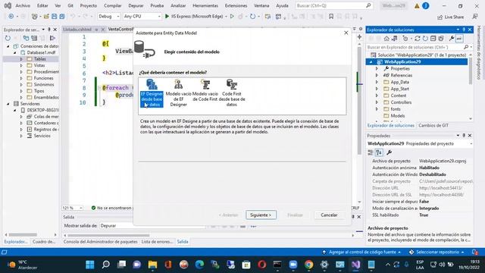Select Modelo vacío de Code First option

point(205,90)
